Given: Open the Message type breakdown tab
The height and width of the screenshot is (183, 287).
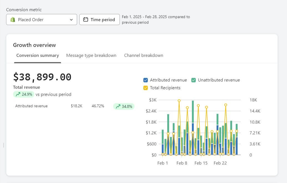Looking at the screenshot, I should coord(91,55).
